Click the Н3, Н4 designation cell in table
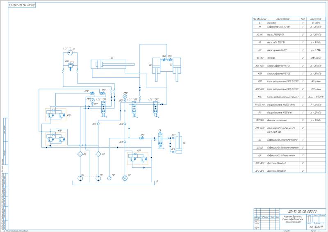Screen dimensions: 328x232 (x=260, y=34)
